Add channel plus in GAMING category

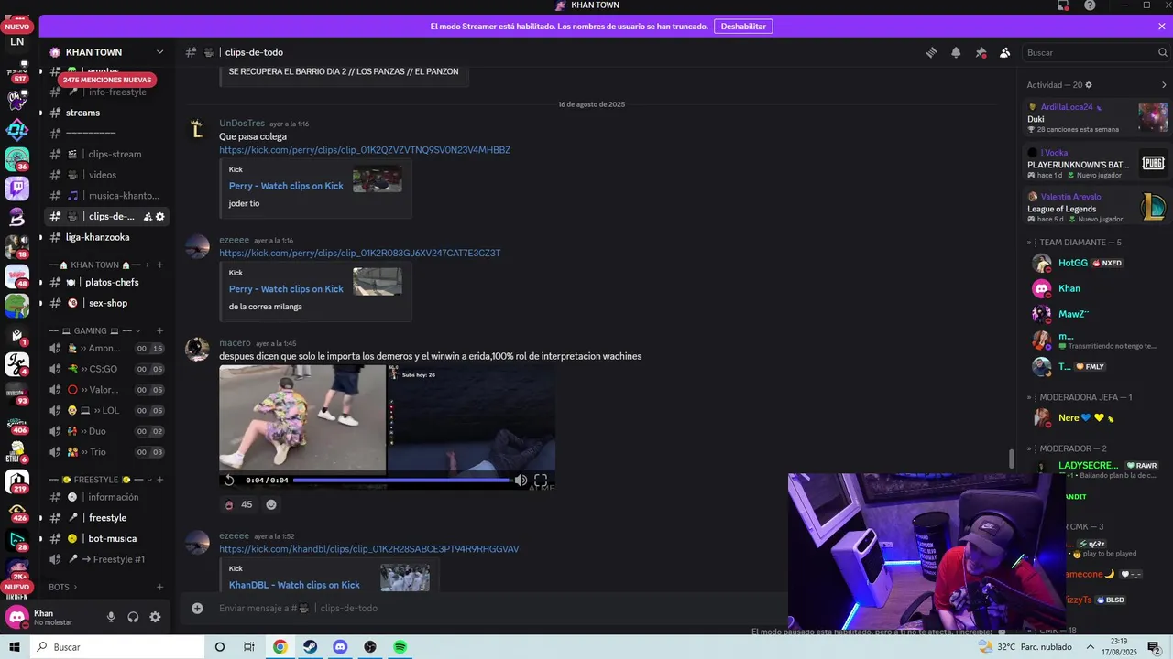[x=160, y=330]
